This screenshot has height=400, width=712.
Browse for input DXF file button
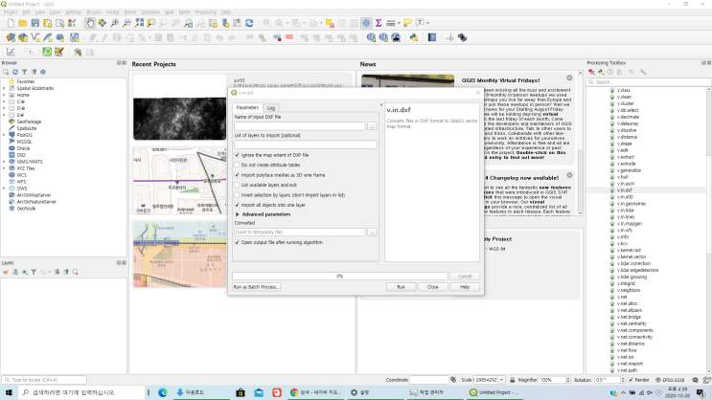pyautogui.click(x=372, y=126)
